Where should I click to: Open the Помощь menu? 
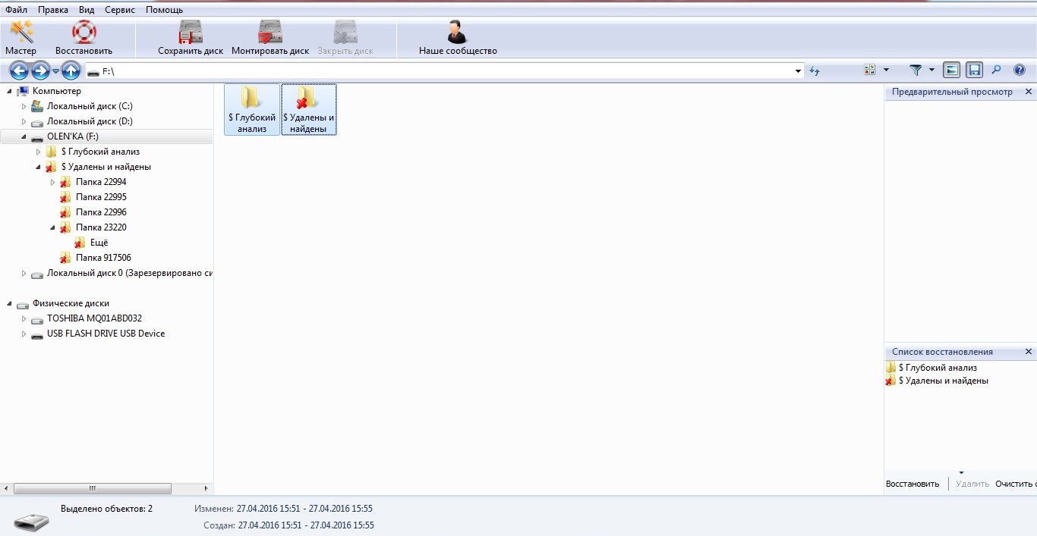pyautogui.click(x=164, y=10)
